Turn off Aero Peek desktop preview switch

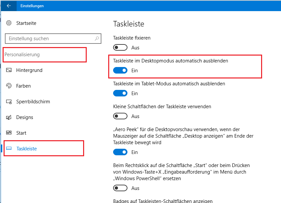120,152
